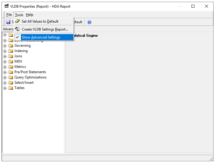Expand the Query Optimizations node
This screenshot has width=218, height=166.
(x=5, y=77)
